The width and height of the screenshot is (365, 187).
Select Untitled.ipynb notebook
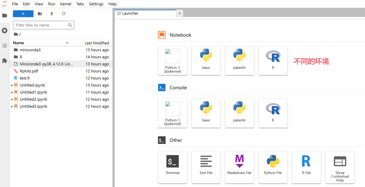click(x=61, y=85)
